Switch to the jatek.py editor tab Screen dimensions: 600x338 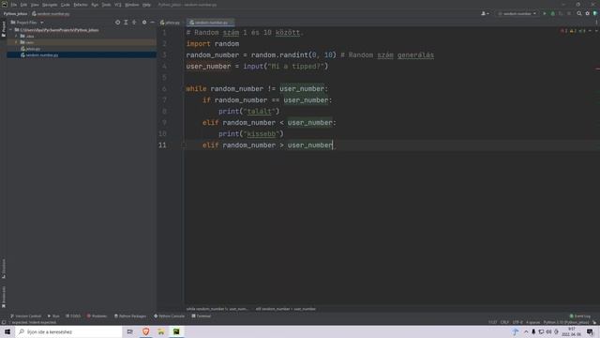click(x=171, y=23)
